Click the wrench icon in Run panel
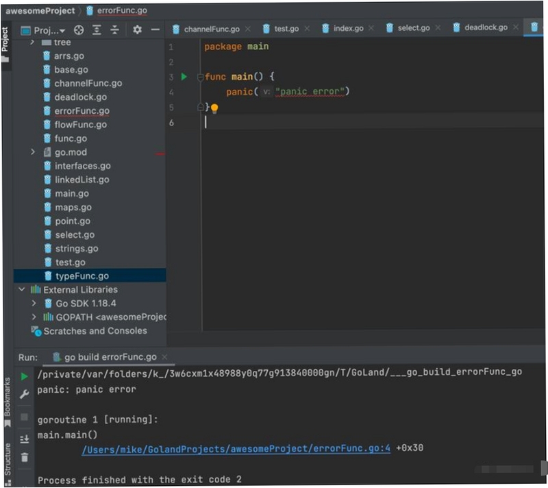The height and width of the screenshot is (488, 548). (x=24, y=394)
